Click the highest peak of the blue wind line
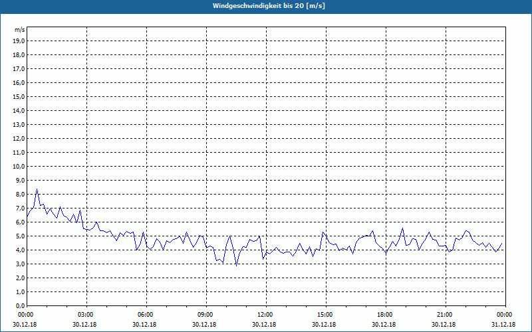532x332 pixels. (x=37, y=189)
